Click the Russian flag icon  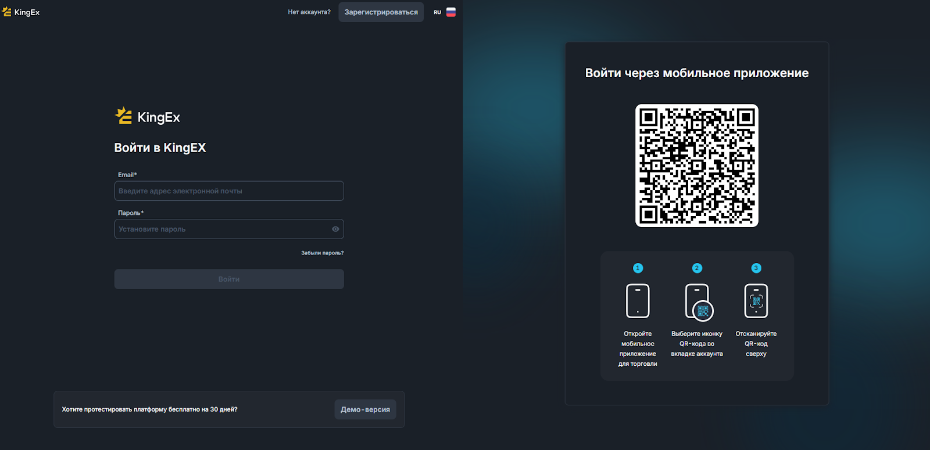point(451,12)
